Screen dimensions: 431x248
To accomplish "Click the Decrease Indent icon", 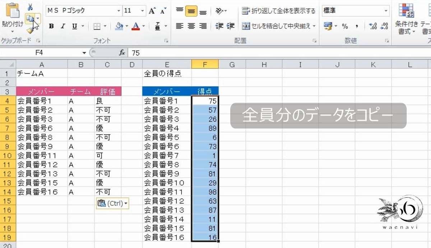I will point(219,26).
